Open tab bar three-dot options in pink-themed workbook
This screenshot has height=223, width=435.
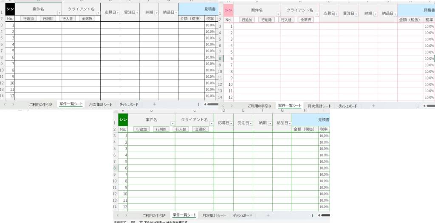pyautogui.click(x=418, y=106)
